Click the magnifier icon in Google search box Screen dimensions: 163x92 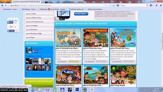tap(147, 5)
